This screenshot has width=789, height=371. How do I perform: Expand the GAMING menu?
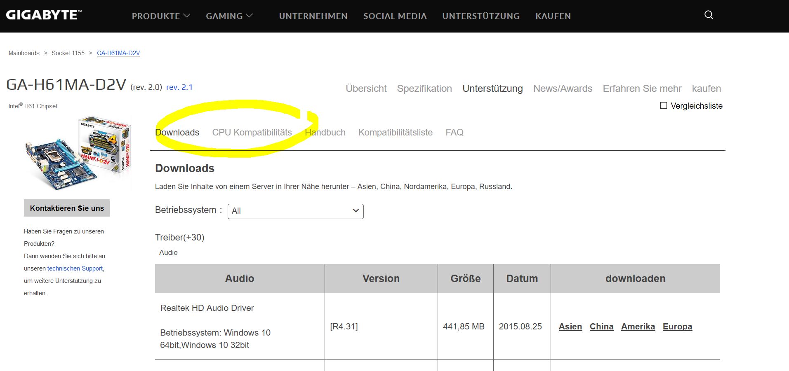coord(229,16)
